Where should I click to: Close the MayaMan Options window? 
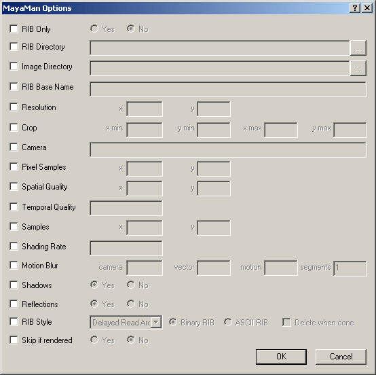(367, 8)
